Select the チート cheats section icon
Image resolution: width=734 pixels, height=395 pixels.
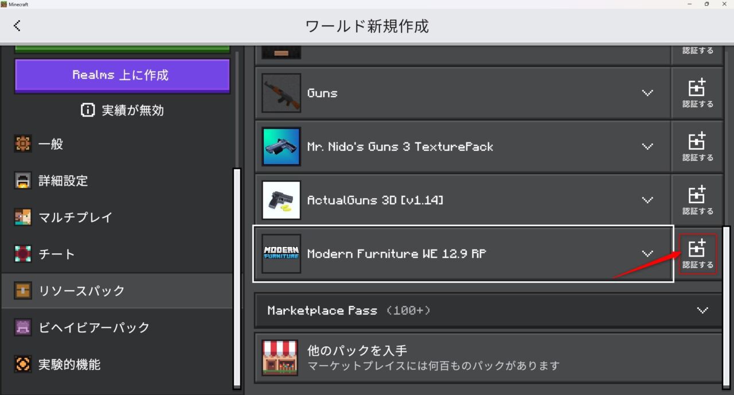click(x=23, y=254)
